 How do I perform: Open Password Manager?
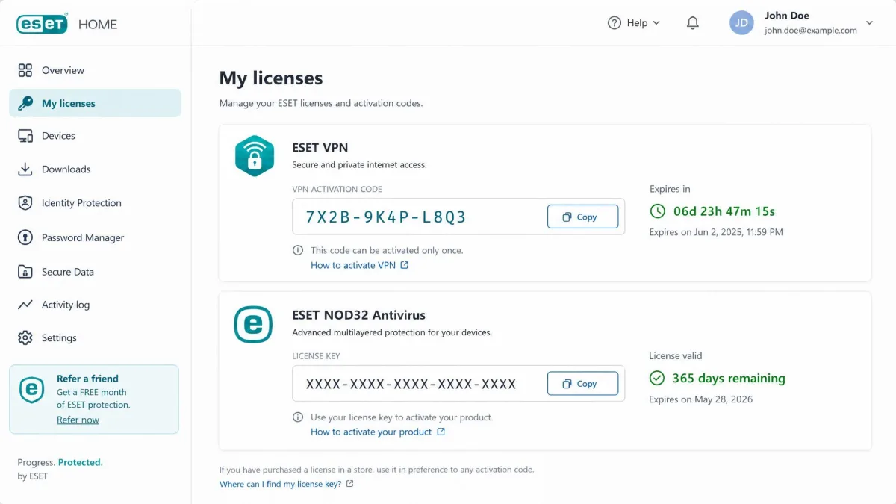[95, 237]
